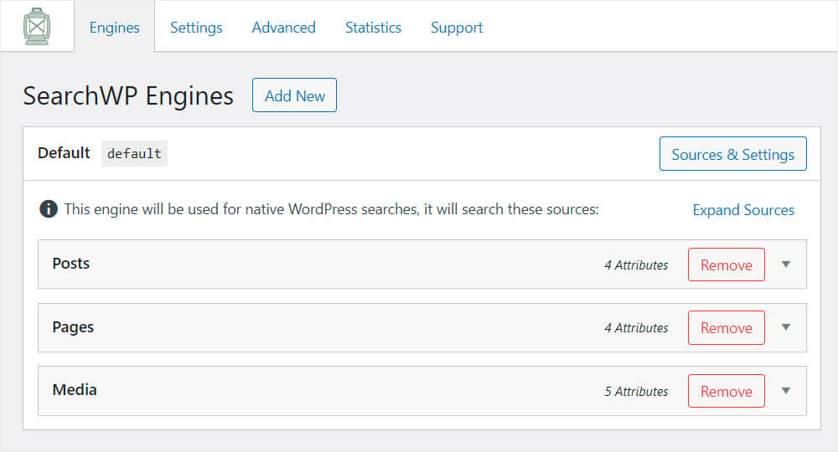Expand the Media source arrow
This screenshot has height=452, width=838.
click(786, 391)
